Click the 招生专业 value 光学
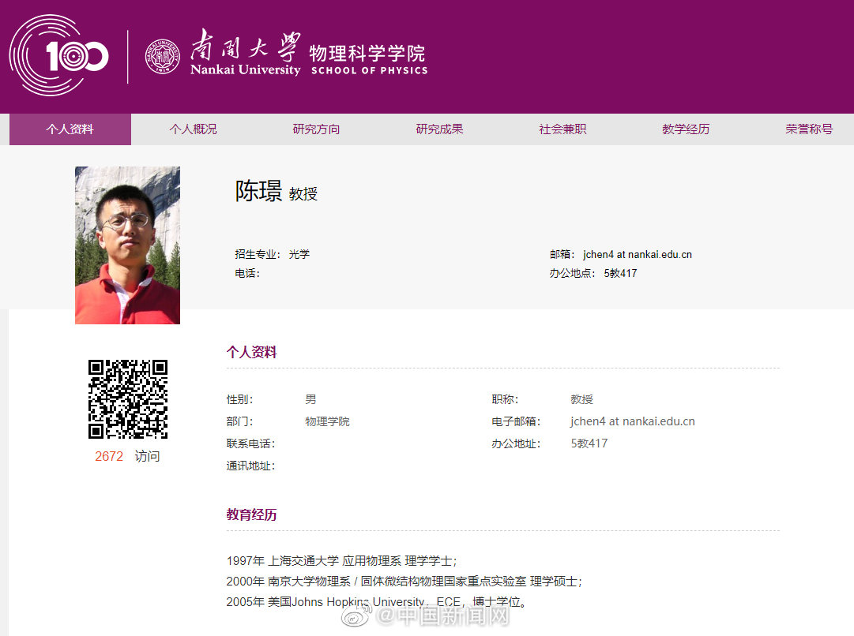Image resolution: width=854 pixels, height=636 pixels. [299, 254]
